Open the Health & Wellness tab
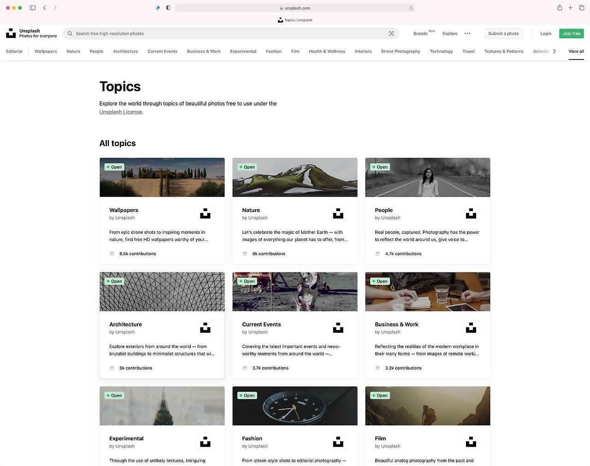The width and height of the screenshot is (590, 466). 327,52
